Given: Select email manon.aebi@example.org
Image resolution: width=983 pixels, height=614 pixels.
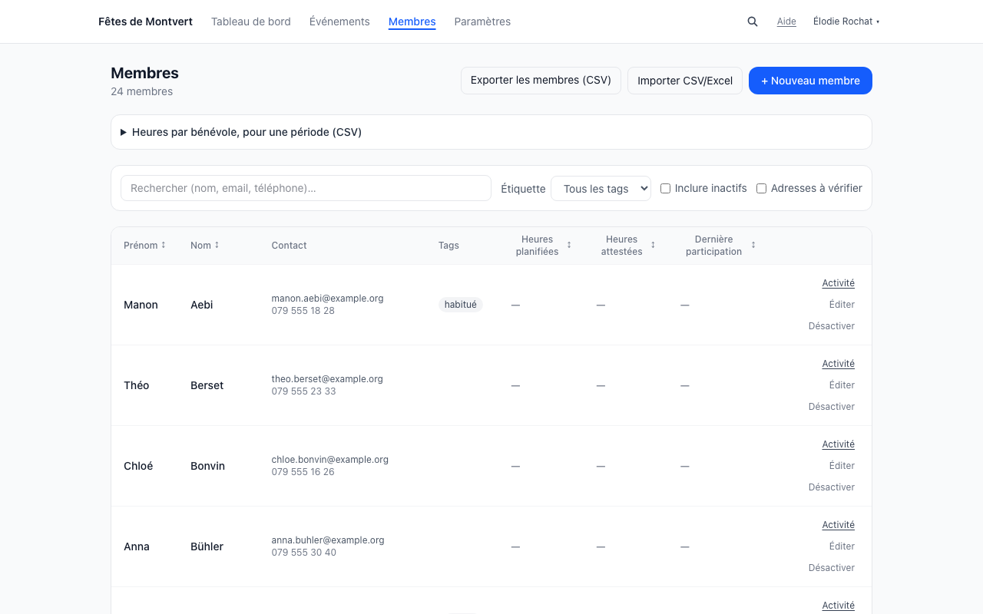Looking at the screenshot, I should [x=328, y=299].
